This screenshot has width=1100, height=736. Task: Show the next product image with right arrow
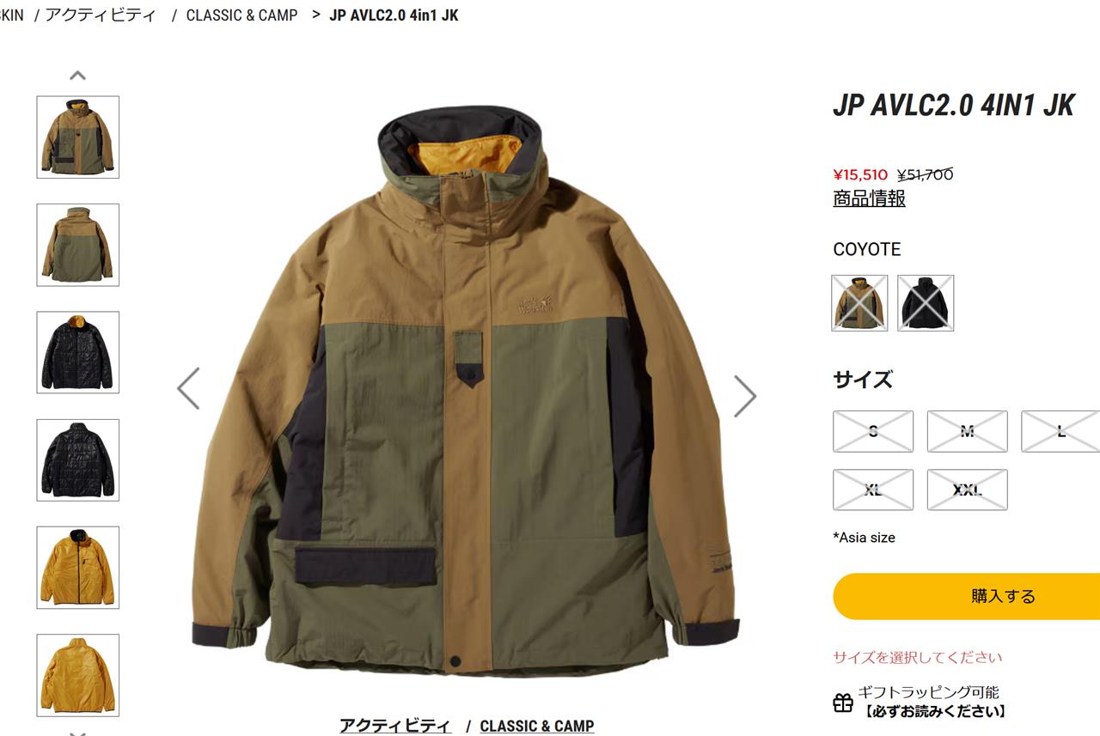point(744,396)
